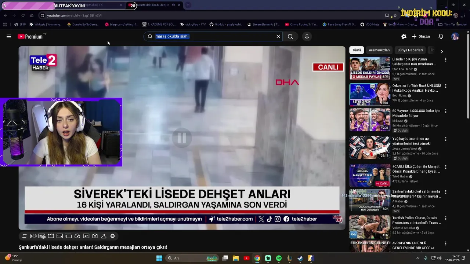Open options for AVRUPA'NIN EN ÜNLÜ video
This screenshot has height=264, width=470.
[x=446, y=243]
